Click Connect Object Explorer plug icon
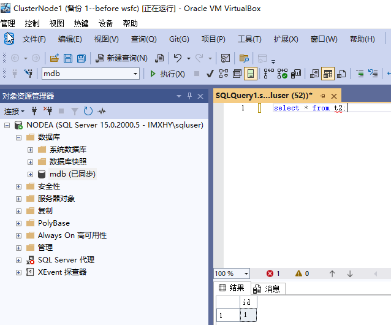Viewport: 391px width, 325px height. click(34, 111)
